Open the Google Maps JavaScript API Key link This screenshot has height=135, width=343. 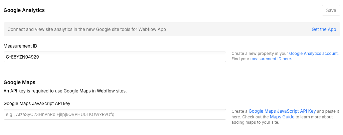click(282, 111)
